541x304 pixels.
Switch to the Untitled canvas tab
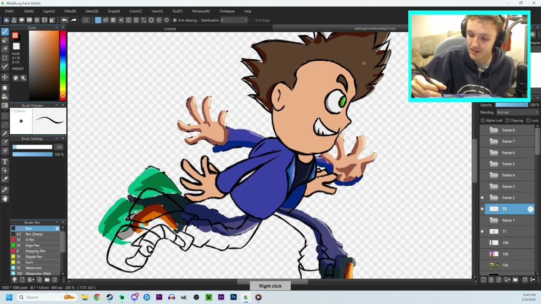click(x=170, y=29)
